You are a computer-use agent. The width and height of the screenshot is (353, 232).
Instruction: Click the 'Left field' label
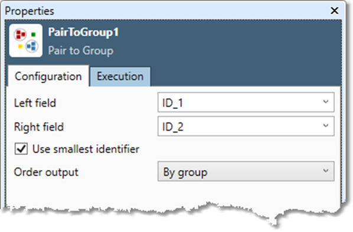tap(35, 103)
